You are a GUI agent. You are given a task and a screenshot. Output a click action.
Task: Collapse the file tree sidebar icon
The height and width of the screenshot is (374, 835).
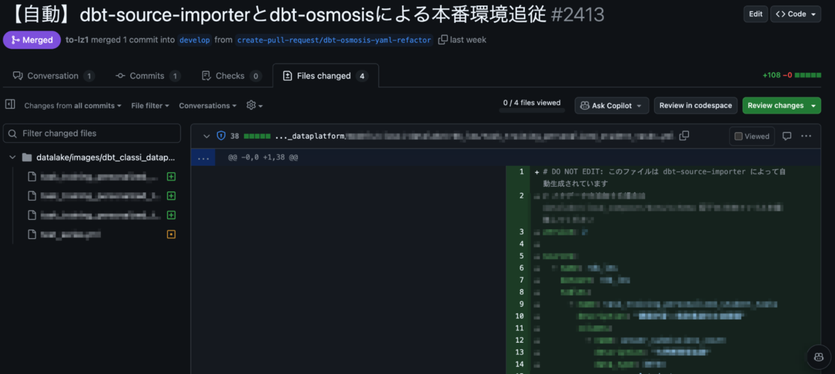pyautogui.click(x=10, y=104)
